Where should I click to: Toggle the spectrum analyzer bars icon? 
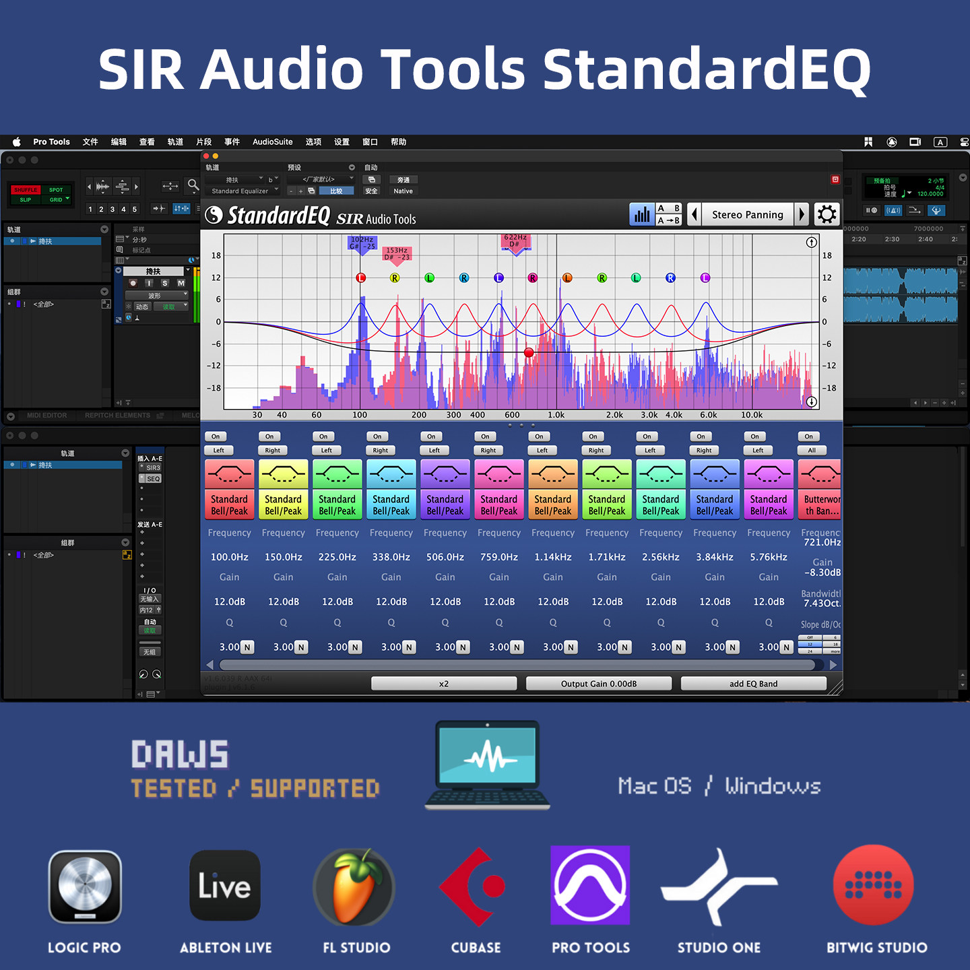tap(642, 215)
